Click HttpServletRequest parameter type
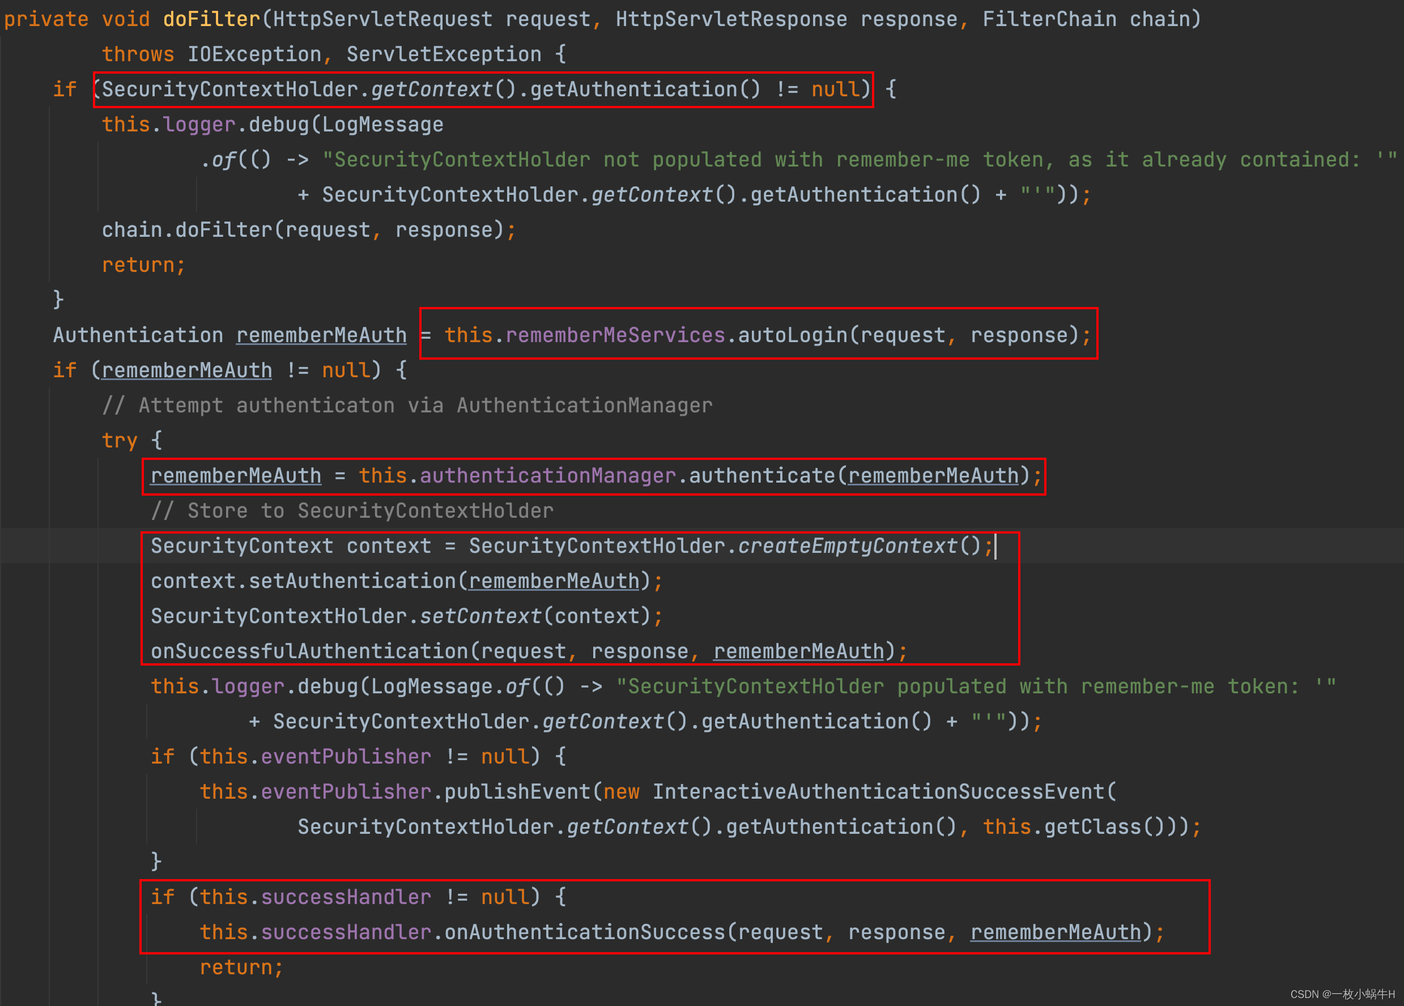The height and width of the screenshot is (1006, 1404). pyautogui.click(x=382, y=19)
